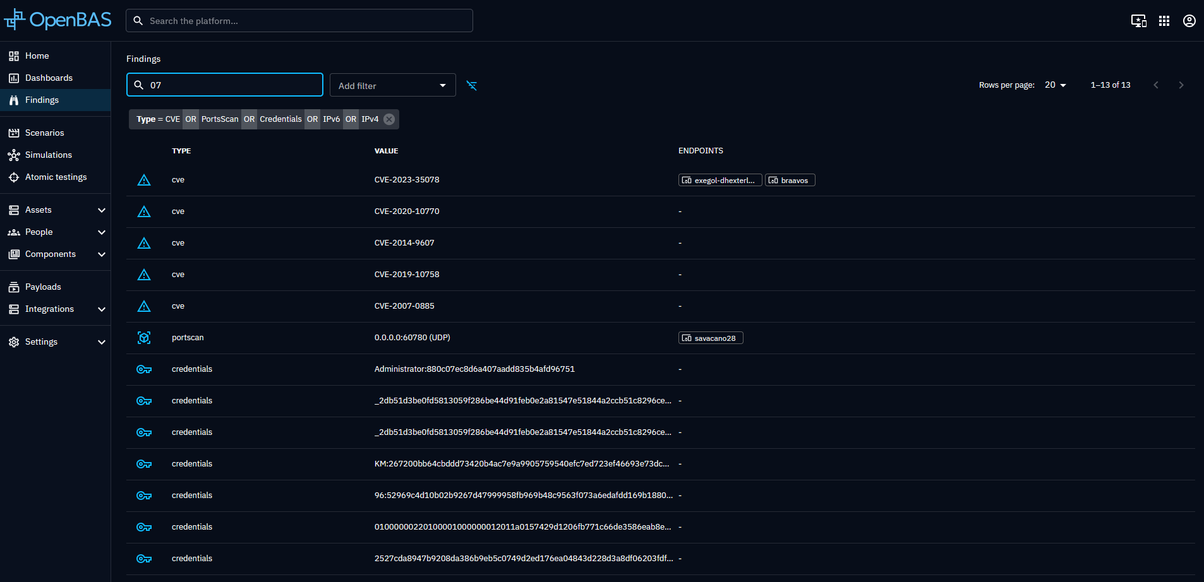Click the clear filters icon
Screen dimensions: 1204x582
[x=471, y=85]
